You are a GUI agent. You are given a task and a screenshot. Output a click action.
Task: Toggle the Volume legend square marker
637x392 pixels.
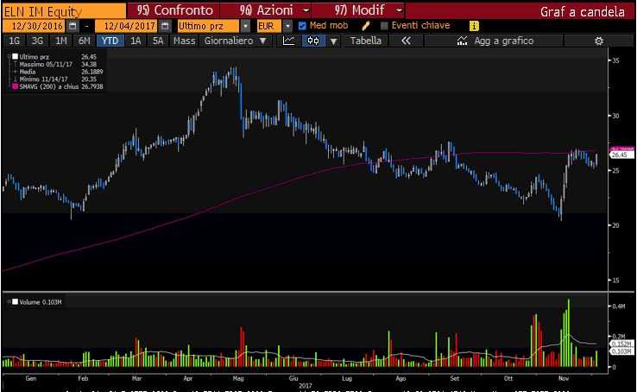pyautogui.click(x=15, y=301)
